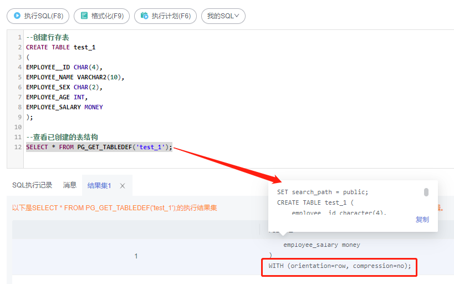The height and width of the screenshot is (284, 454).
Task: Click the comment --创建行存表
Action: tap(48, 37)
